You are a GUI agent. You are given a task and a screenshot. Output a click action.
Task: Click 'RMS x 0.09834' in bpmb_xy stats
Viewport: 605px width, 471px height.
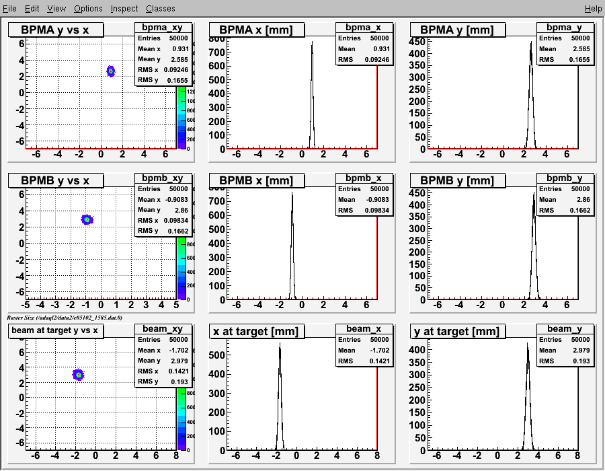click(x=163, y=221)
